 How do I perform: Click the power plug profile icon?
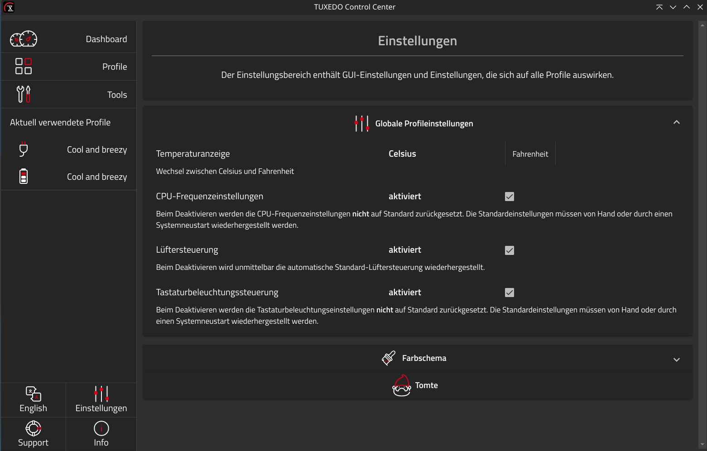(24, 149)
